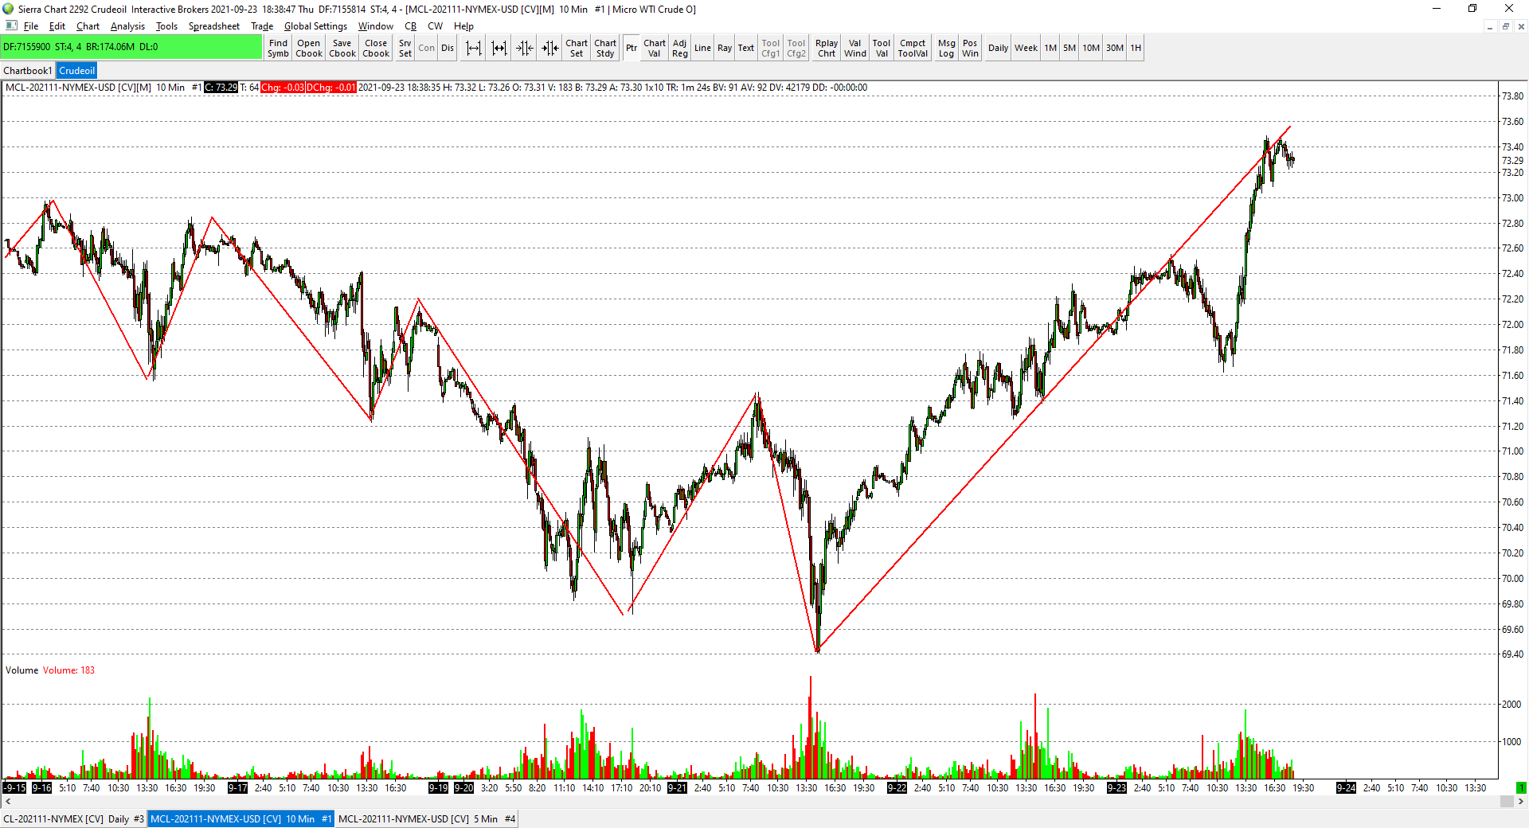The width and height of the screenshot is (1529, 828).
Task: Toggle the Cmpct ToolVal window
Action: [913, 49]
